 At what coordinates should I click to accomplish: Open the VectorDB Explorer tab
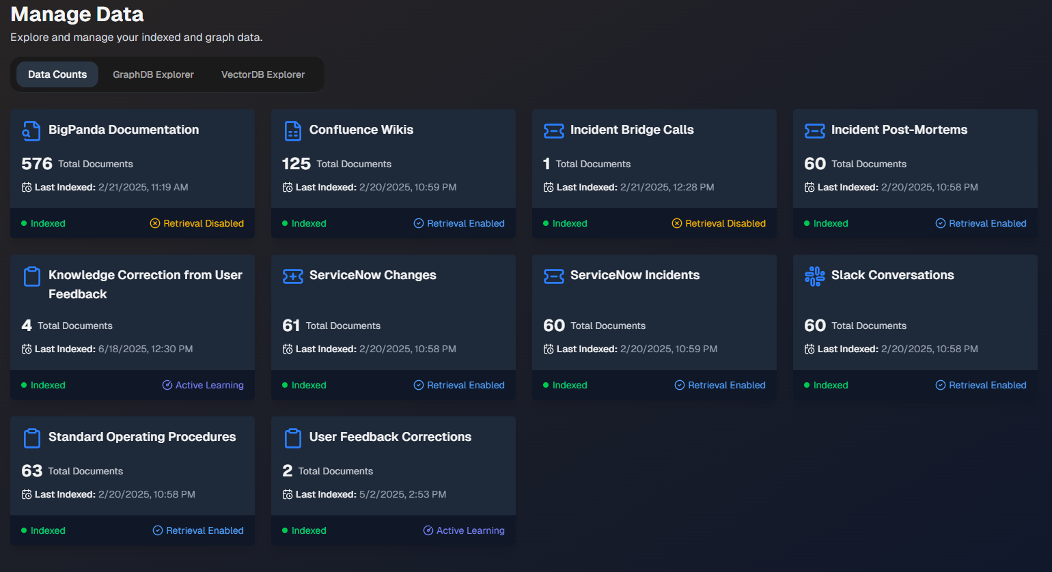263,74
